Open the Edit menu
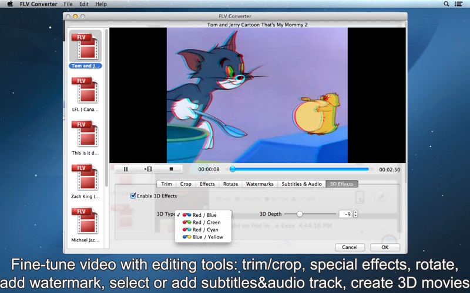The height and width of the screenshot is (293, 470). point(84,4)
